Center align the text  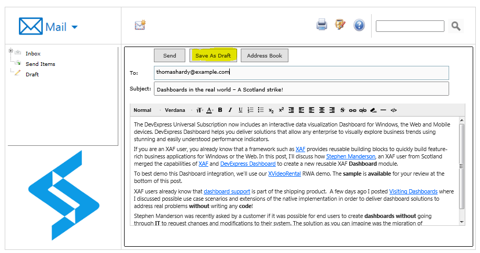coord(322,110)
